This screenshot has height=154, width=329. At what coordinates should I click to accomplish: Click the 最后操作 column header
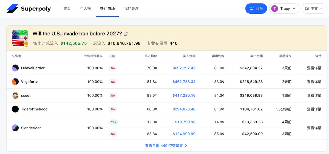(285, 56)
